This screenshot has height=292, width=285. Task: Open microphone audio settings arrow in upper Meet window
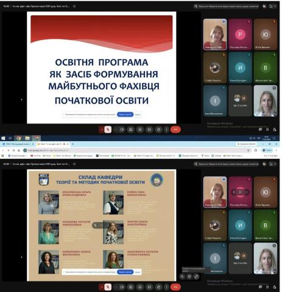102,130
